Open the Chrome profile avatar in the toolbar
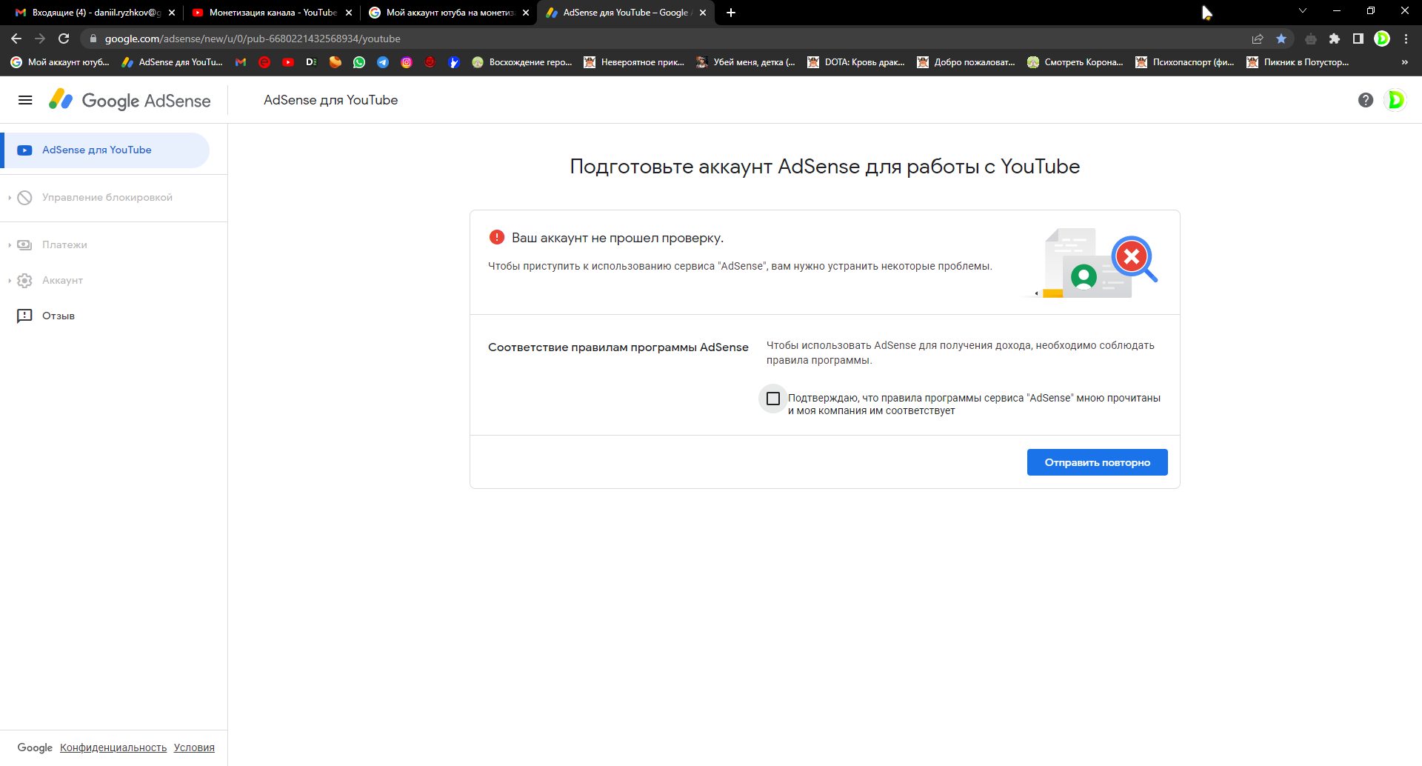This screenshot has height=766, width=1422. click(1382, 39)
